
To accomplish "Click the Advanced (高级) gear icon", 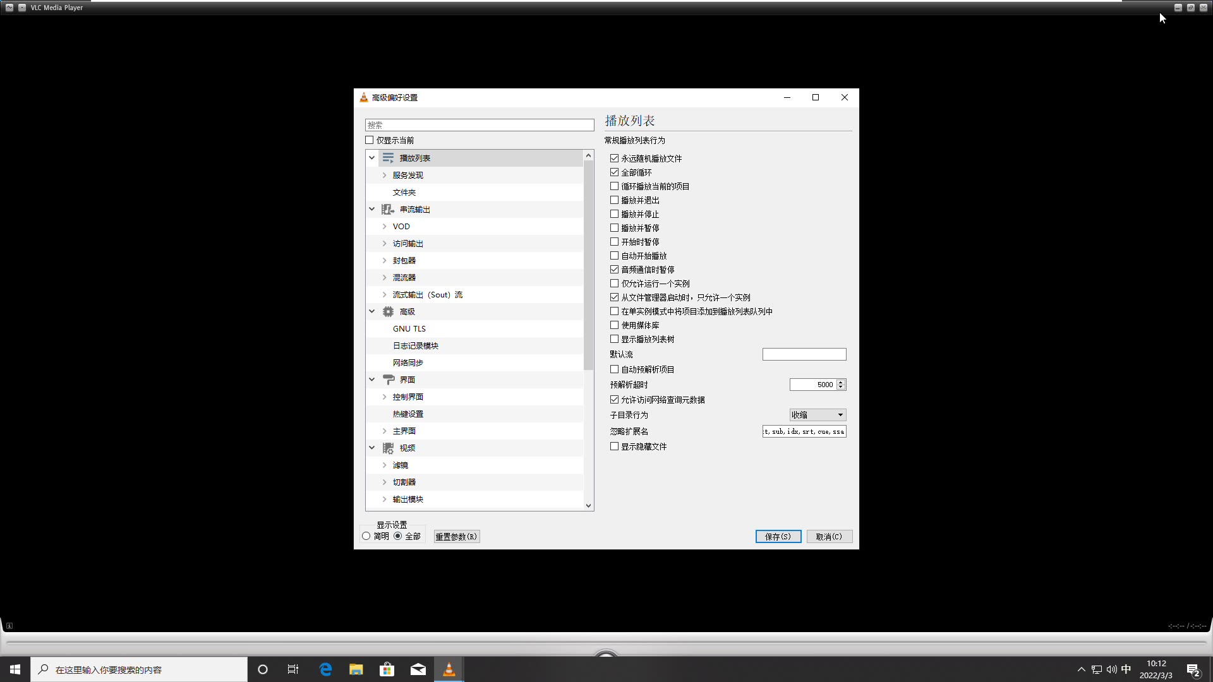I will 388,311.
